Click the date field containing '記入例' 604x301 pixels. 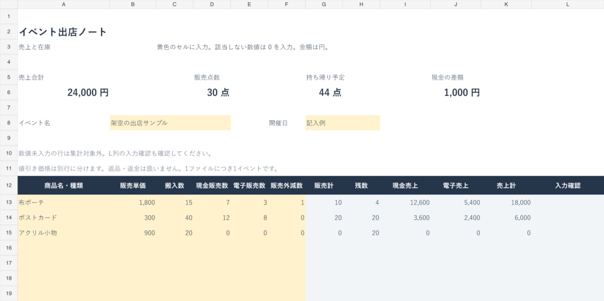343,123
